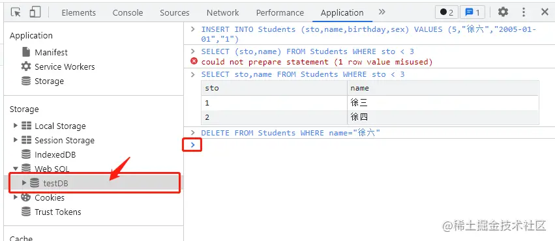Click the red error icon
This screenshot has height=241, width=555.
pyautogui.click(x=194, y=61)
